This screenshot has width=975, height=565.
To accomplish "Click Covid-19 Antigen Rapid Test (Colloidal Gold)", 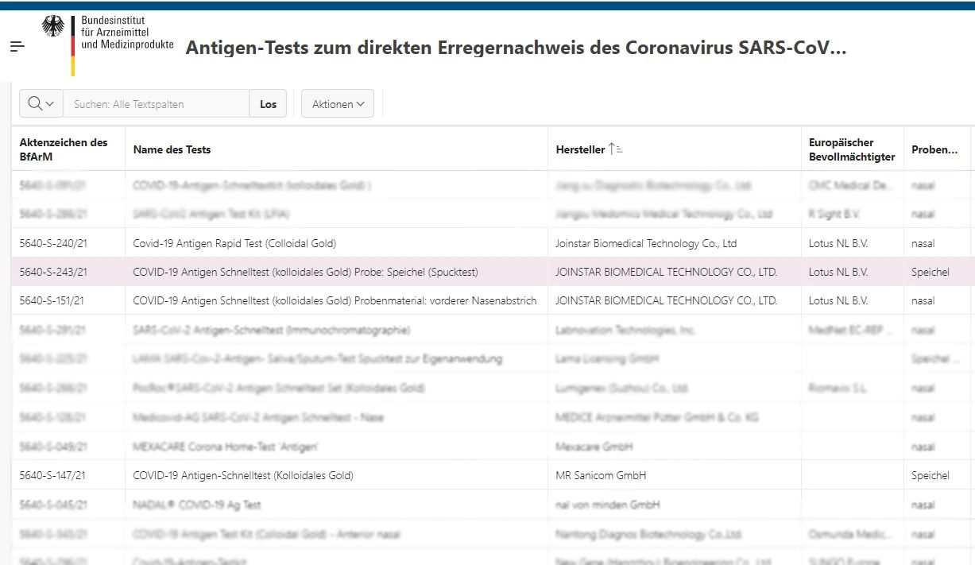I will [234, 243].
